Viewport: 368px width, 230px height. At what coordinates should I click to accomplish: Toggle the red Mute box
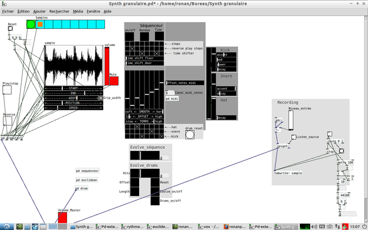(x=114, y=81)
